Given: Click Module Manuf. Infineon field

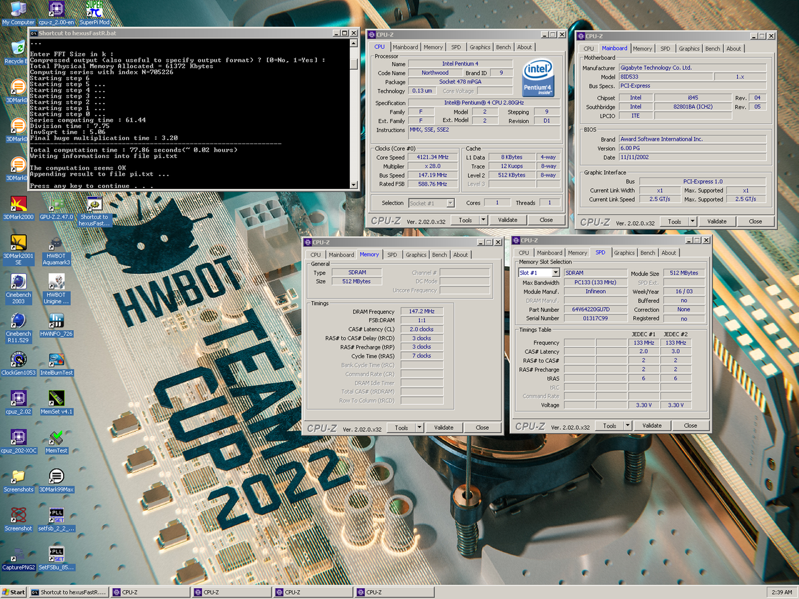Looking at the screenshot, I should [595, 292].
